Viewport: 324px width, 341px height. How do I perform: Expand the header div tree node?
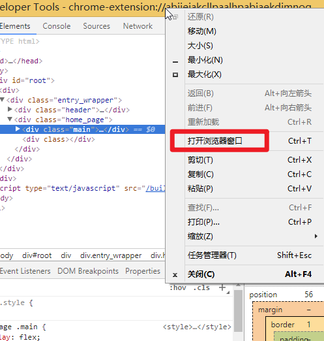(x=10, y=109)
